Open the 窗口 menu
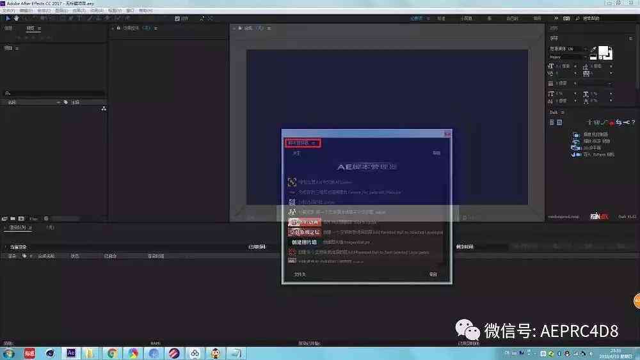 coord(130,11)
